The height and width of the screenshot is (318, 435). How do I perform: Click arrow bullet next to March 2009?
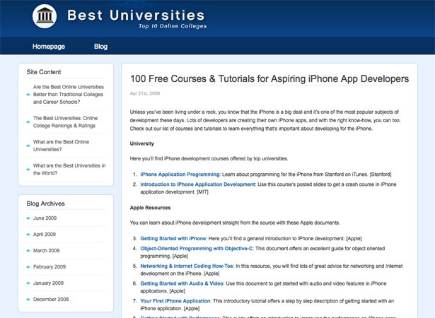pos(28,251)
